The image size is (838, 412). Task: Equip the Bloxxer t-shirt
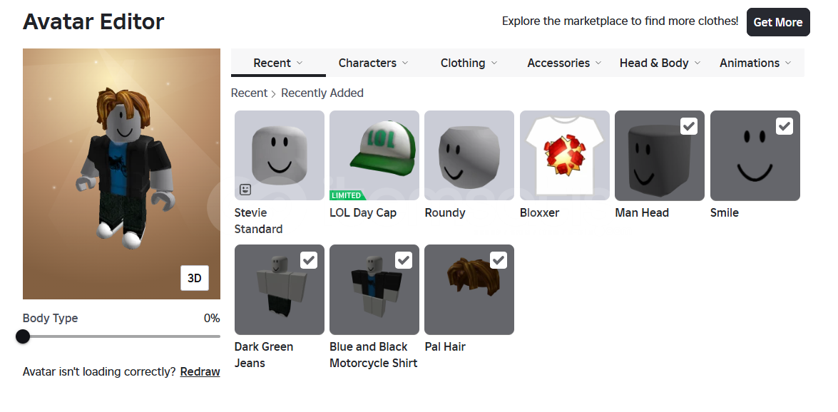565,155
